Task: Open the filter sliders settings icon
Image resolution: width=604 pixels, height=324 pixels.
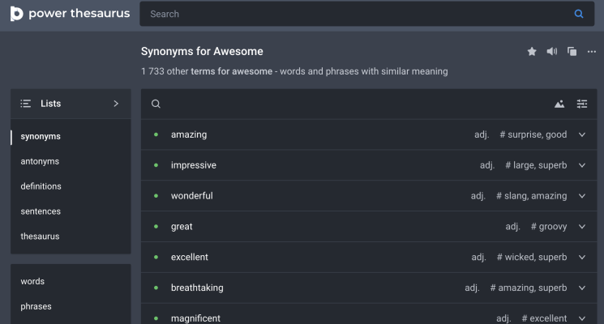Action: (x=582, y=104)
